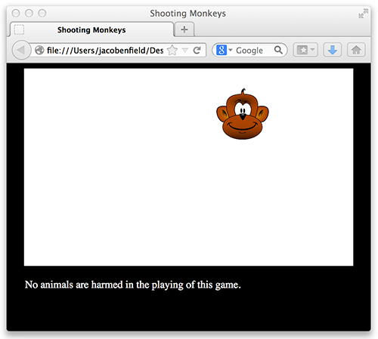
Task: Click the magnifying glass search icon
Action: 278,50
